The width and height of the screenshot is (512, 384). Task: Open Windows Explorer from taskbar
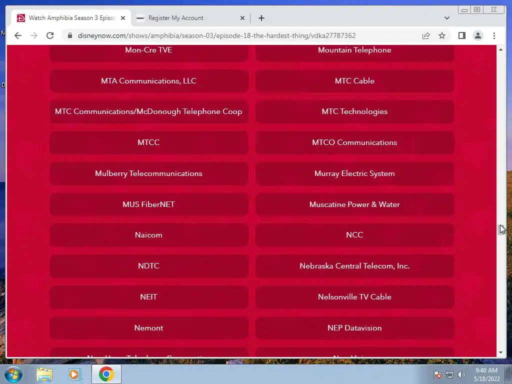[x=44, y=374]
